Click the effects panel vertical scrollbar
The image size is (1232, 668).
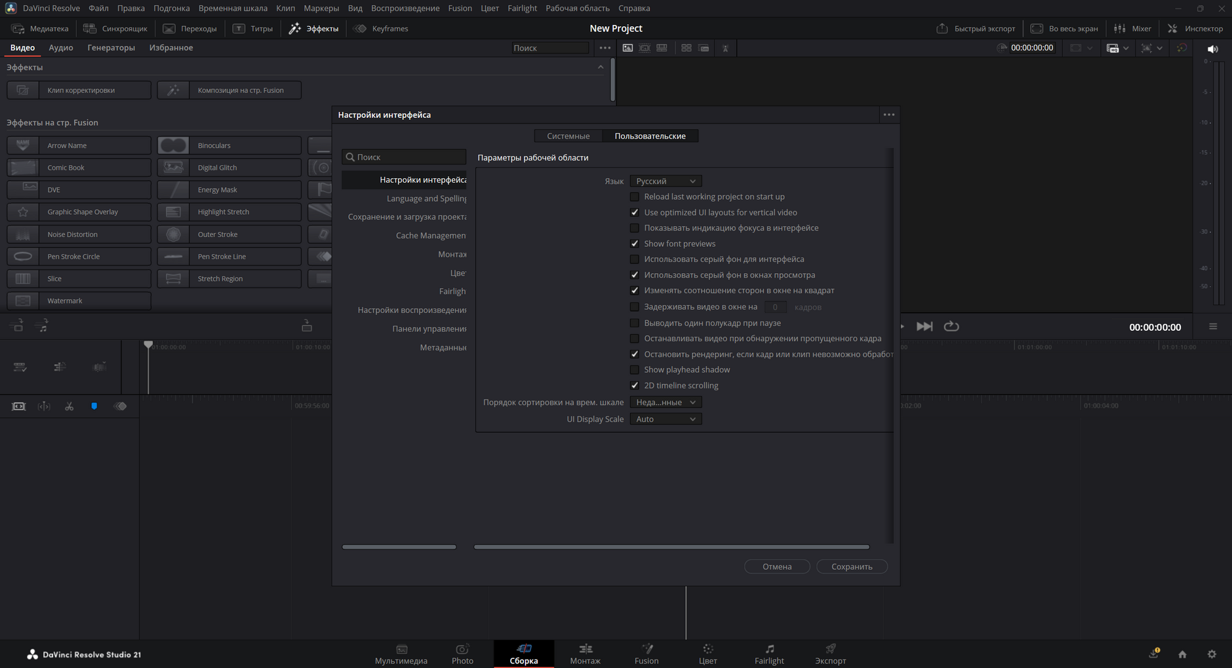pos(612,80)
